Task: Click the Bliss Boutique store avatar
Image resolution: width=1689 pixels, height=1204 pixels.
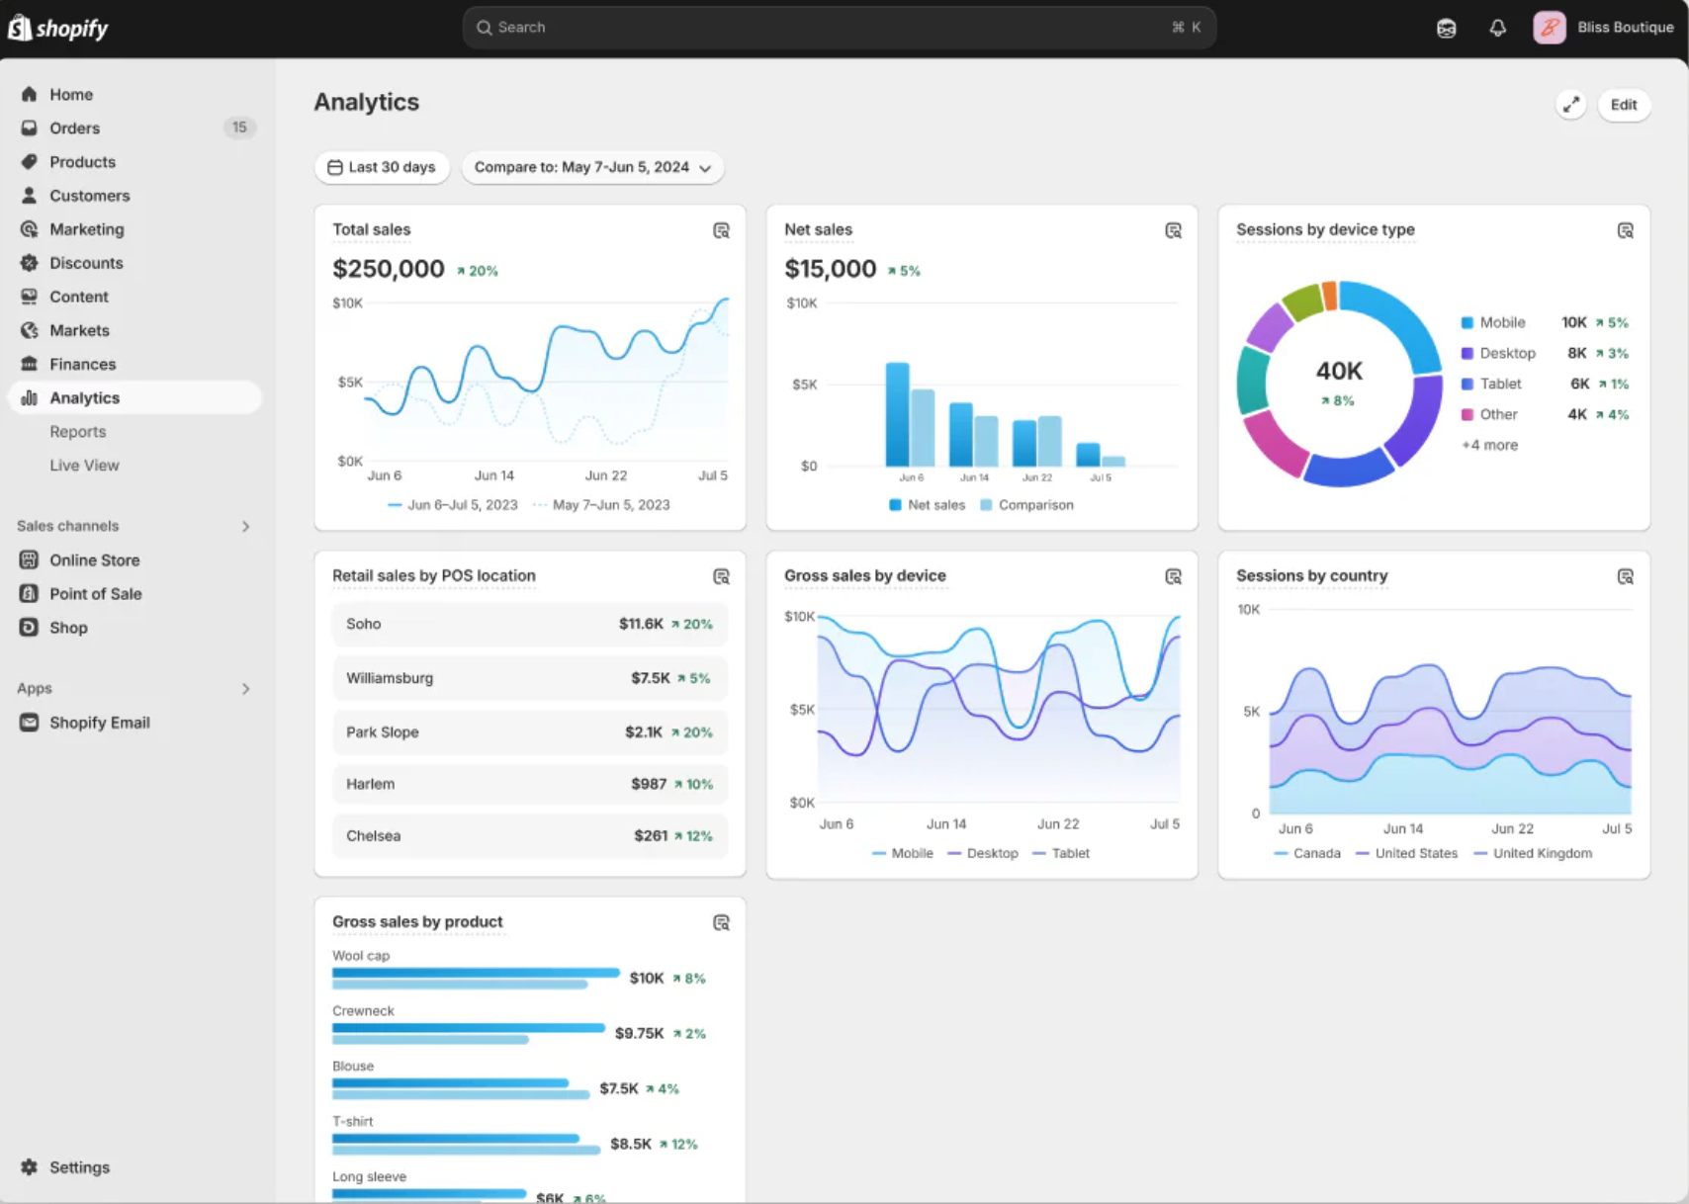Action: click(x=1550, y=28)
